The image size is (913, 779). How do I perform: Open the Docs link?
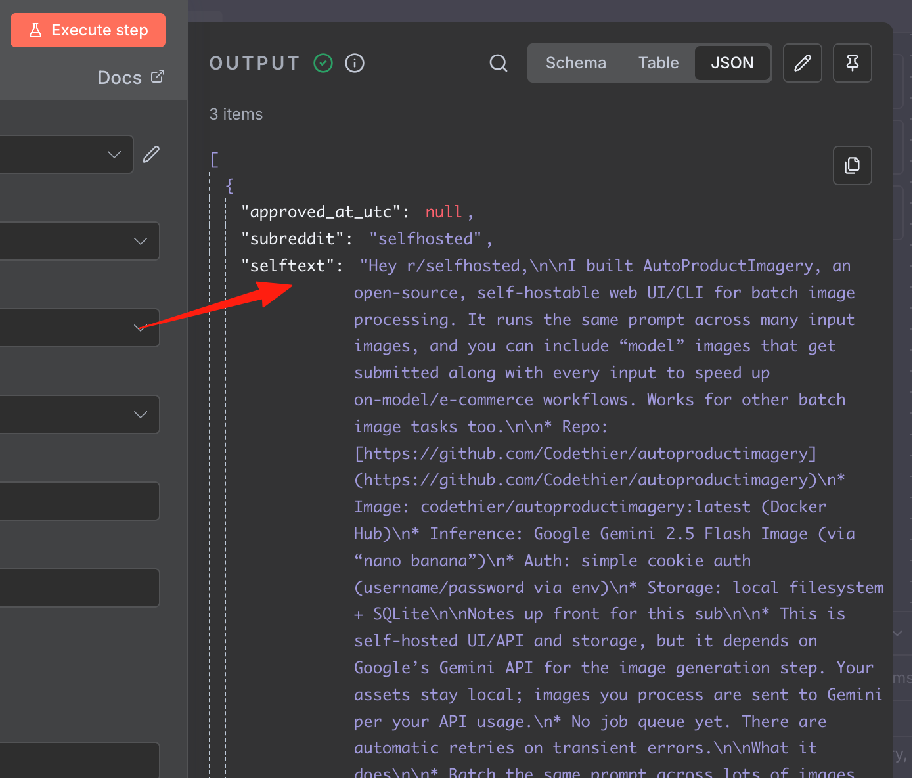(120, 78)
